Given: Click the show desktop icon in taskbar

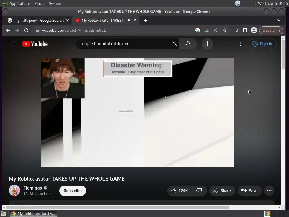Looking at the screenshot, I should pyautogui.click(x=3, y=214).
